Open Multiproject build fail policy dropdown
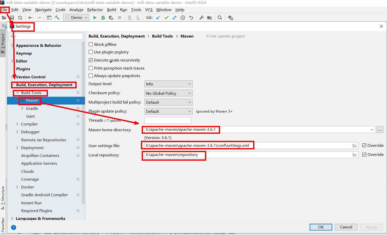The image size is (387, 235). coord(168,102)
